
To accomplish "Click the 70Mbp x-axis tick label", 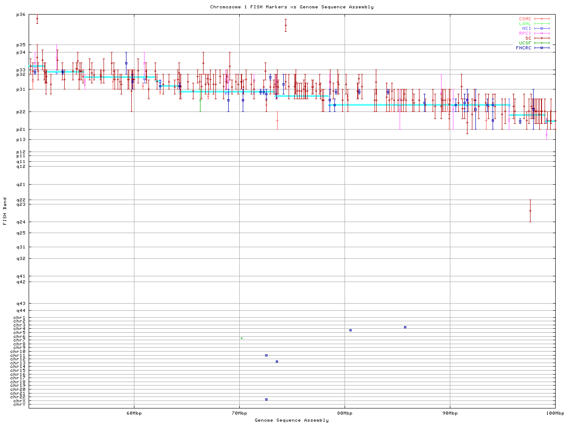I will (239, 413).
